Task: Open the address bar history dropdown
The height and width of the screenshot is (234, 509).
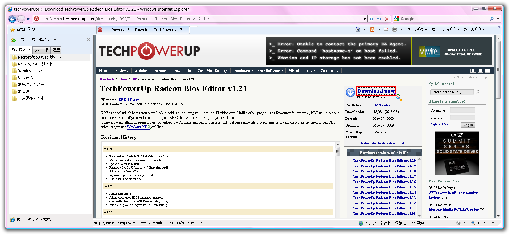Action: tap(364, 19)
